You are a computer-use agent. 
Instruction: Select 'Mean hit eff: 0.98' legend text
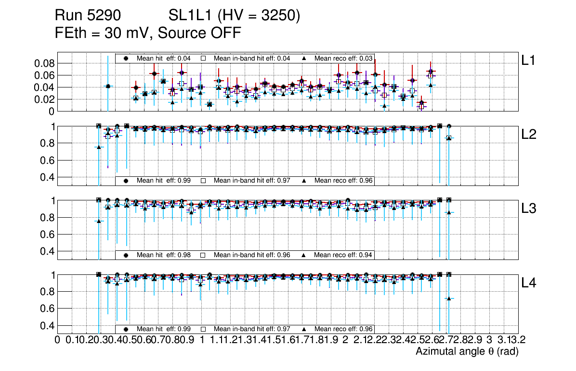click(x=164, y=255)
